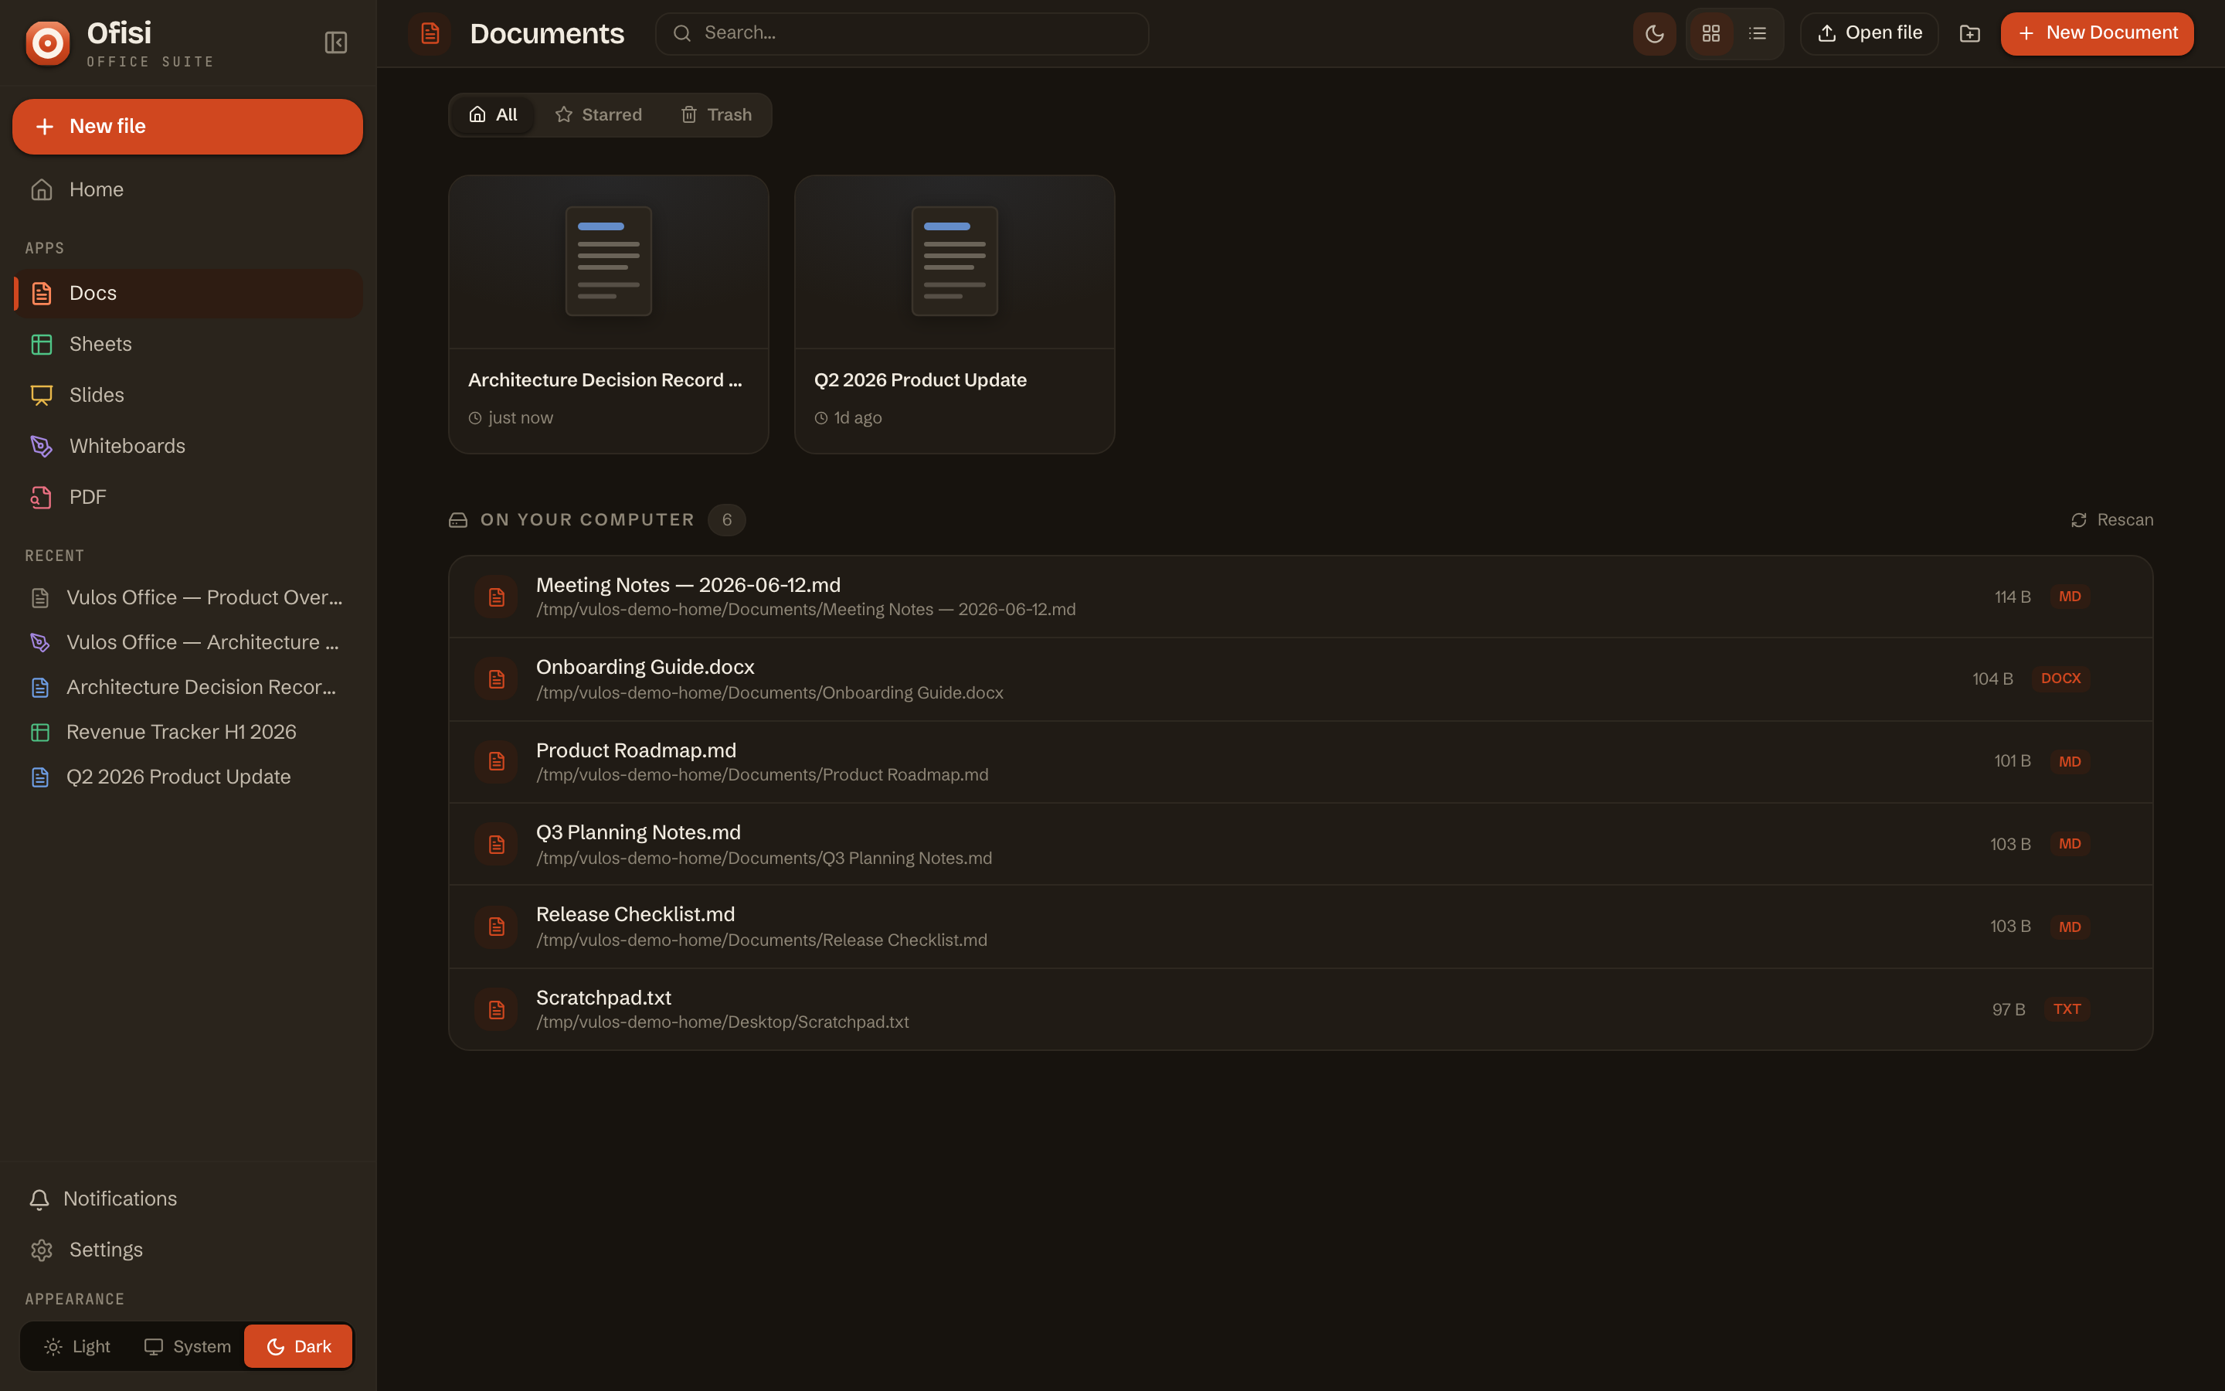Image resolution: width=2225 pixels, height=1391 pixels.
Task: Open Onboarding Guide.docx
Action: (x=1300, y=679)
